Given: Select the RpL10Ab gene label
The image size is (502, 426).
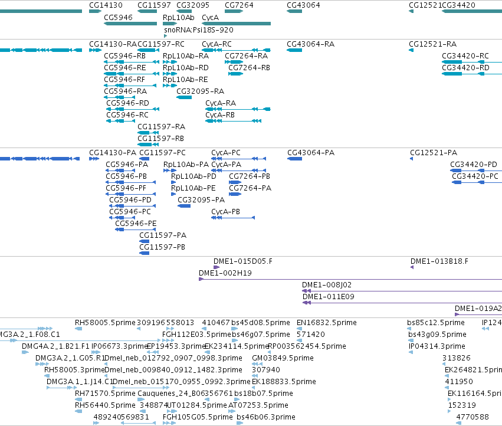Looking at the screenshot, I should coord(178,17).
